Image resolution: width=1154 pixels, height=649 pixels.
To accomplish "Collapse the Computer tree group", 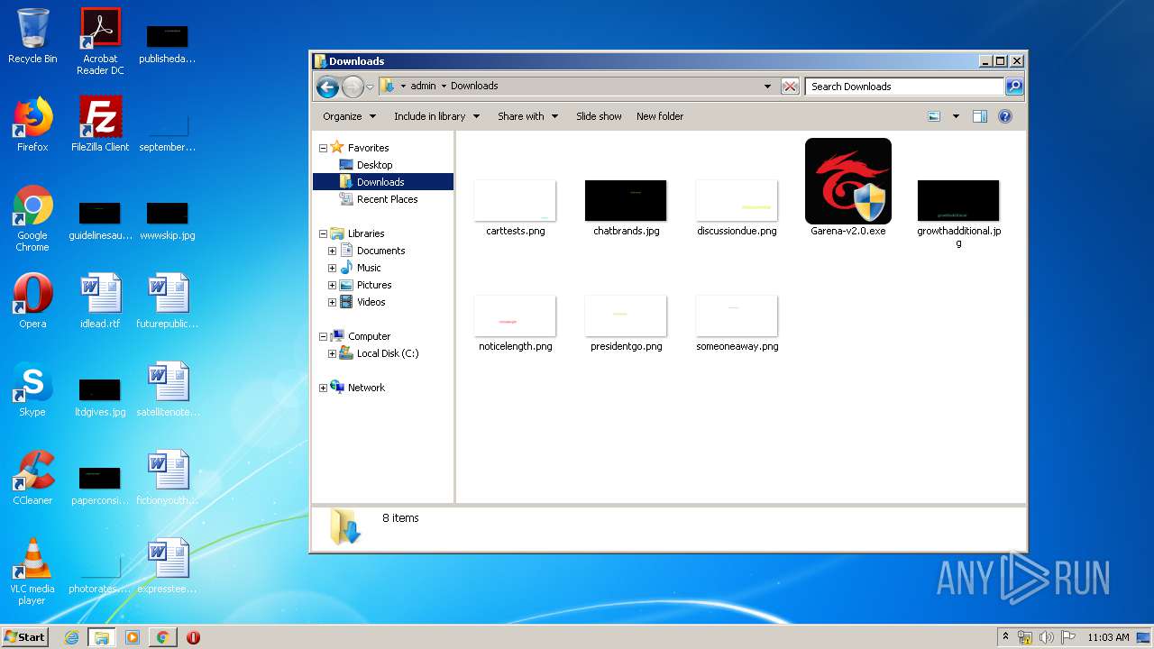I will [x=323, y=336].
